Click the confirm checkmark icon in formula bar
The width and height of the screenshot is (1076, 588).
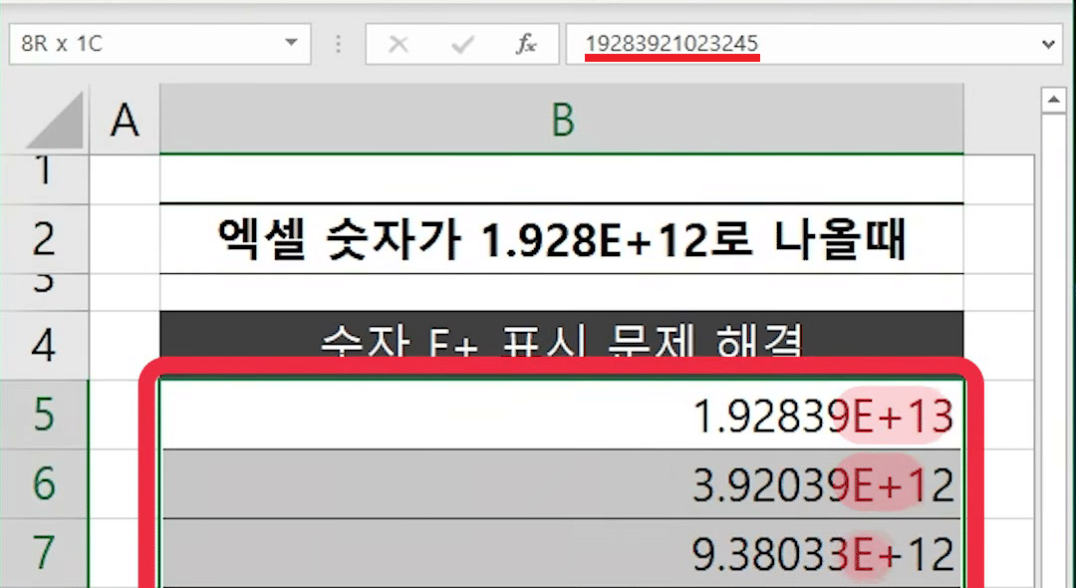[x=462, y=45]
